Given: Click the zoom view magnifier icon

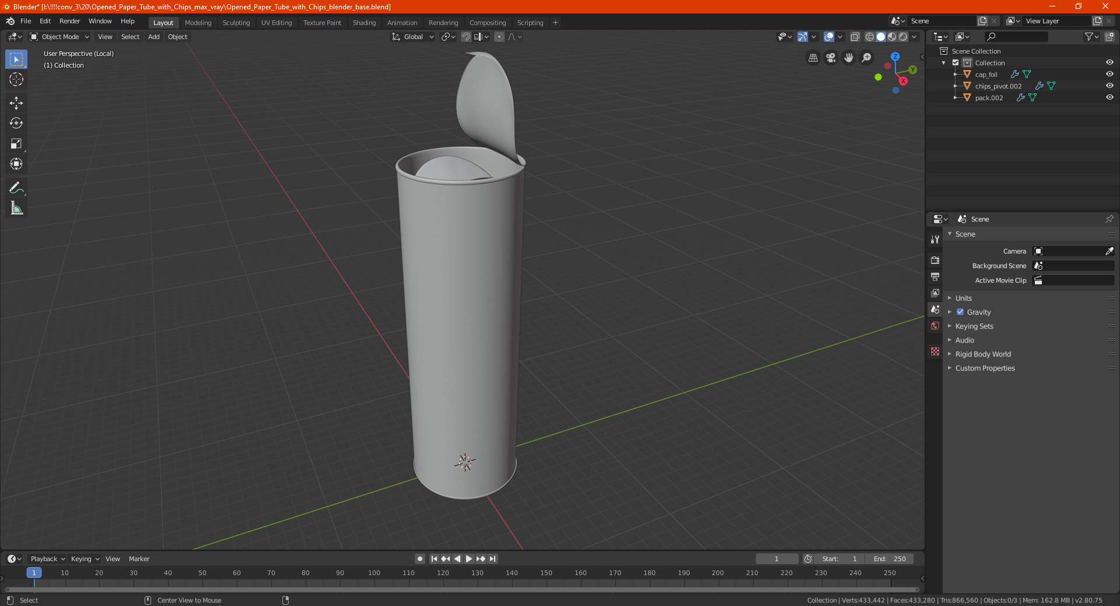Looking at the screenshot, I should click(x=867, y=58).
